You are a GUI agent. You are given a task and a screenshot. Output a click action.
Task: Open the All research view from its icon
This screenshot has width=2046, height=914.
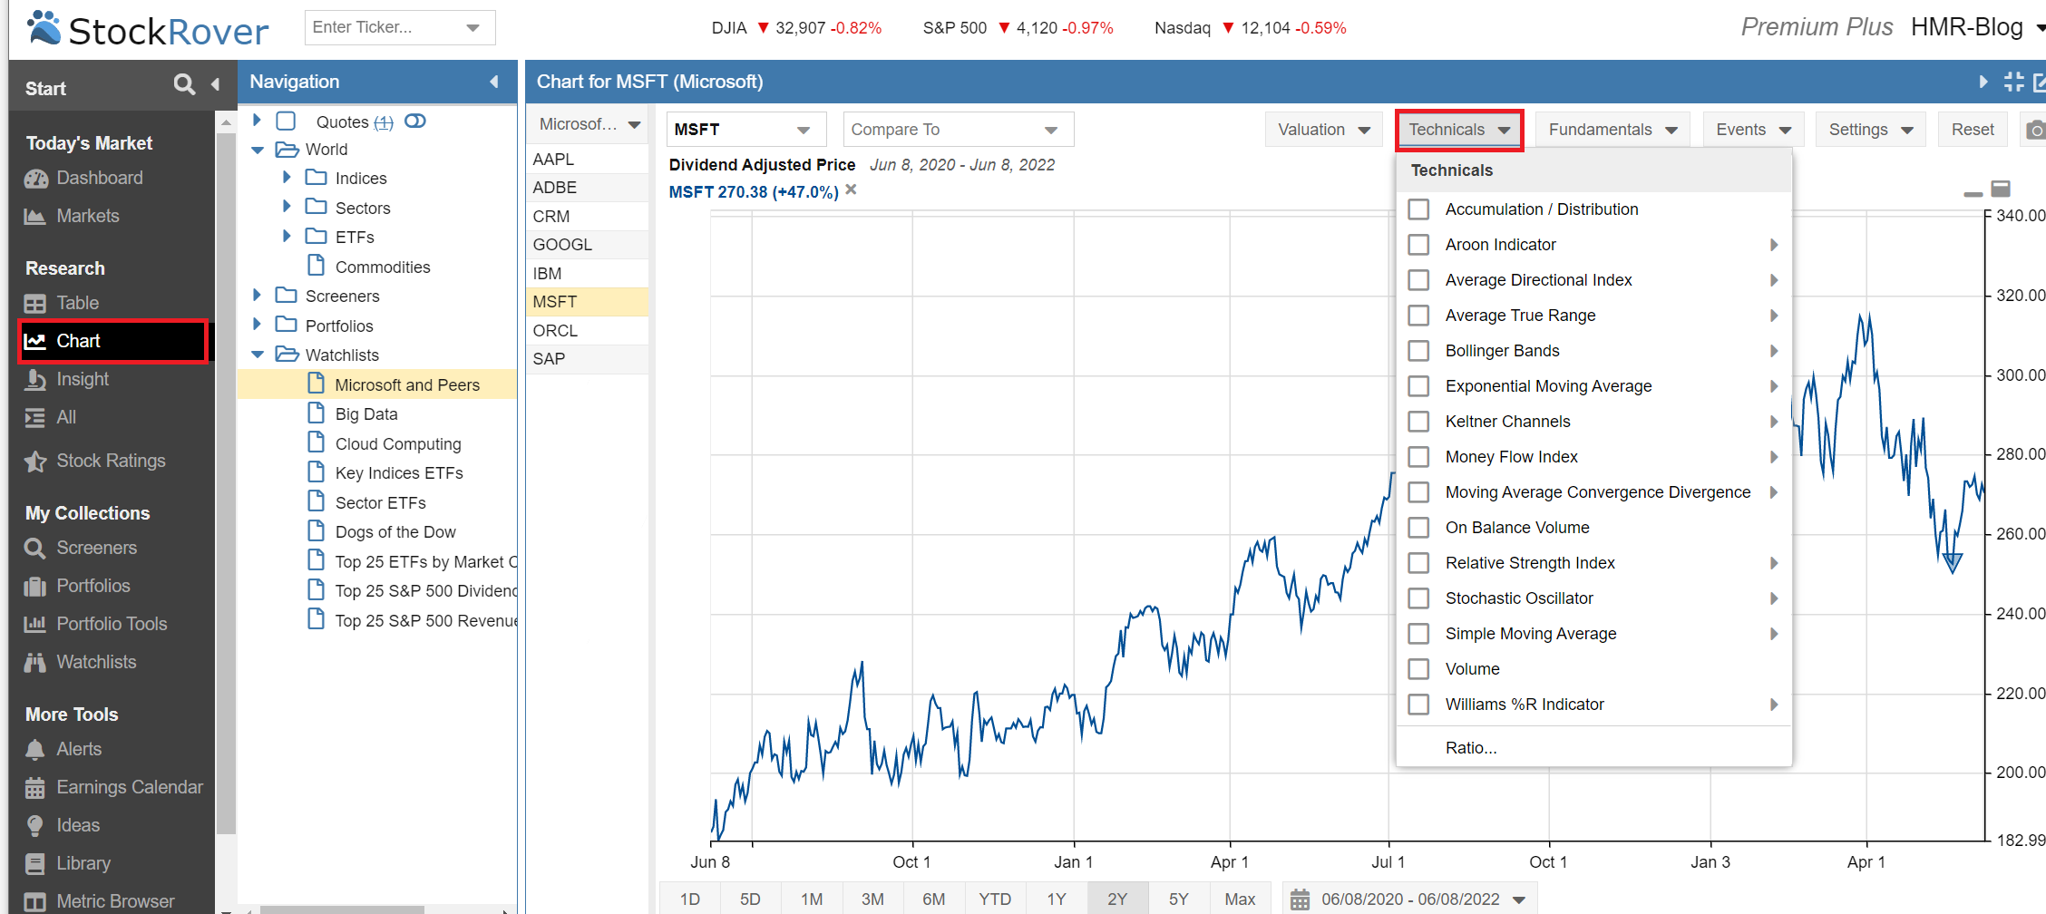pyautogui.click(x=35, y=418)
